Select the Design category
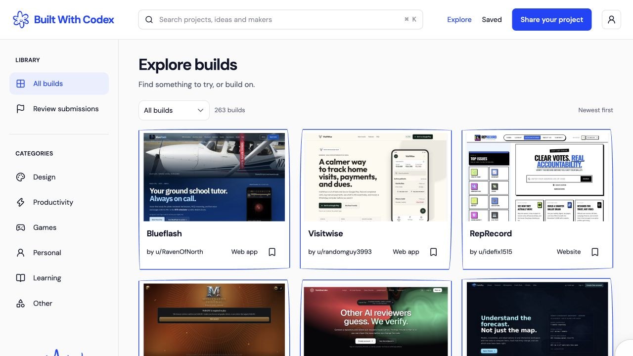 59,177
